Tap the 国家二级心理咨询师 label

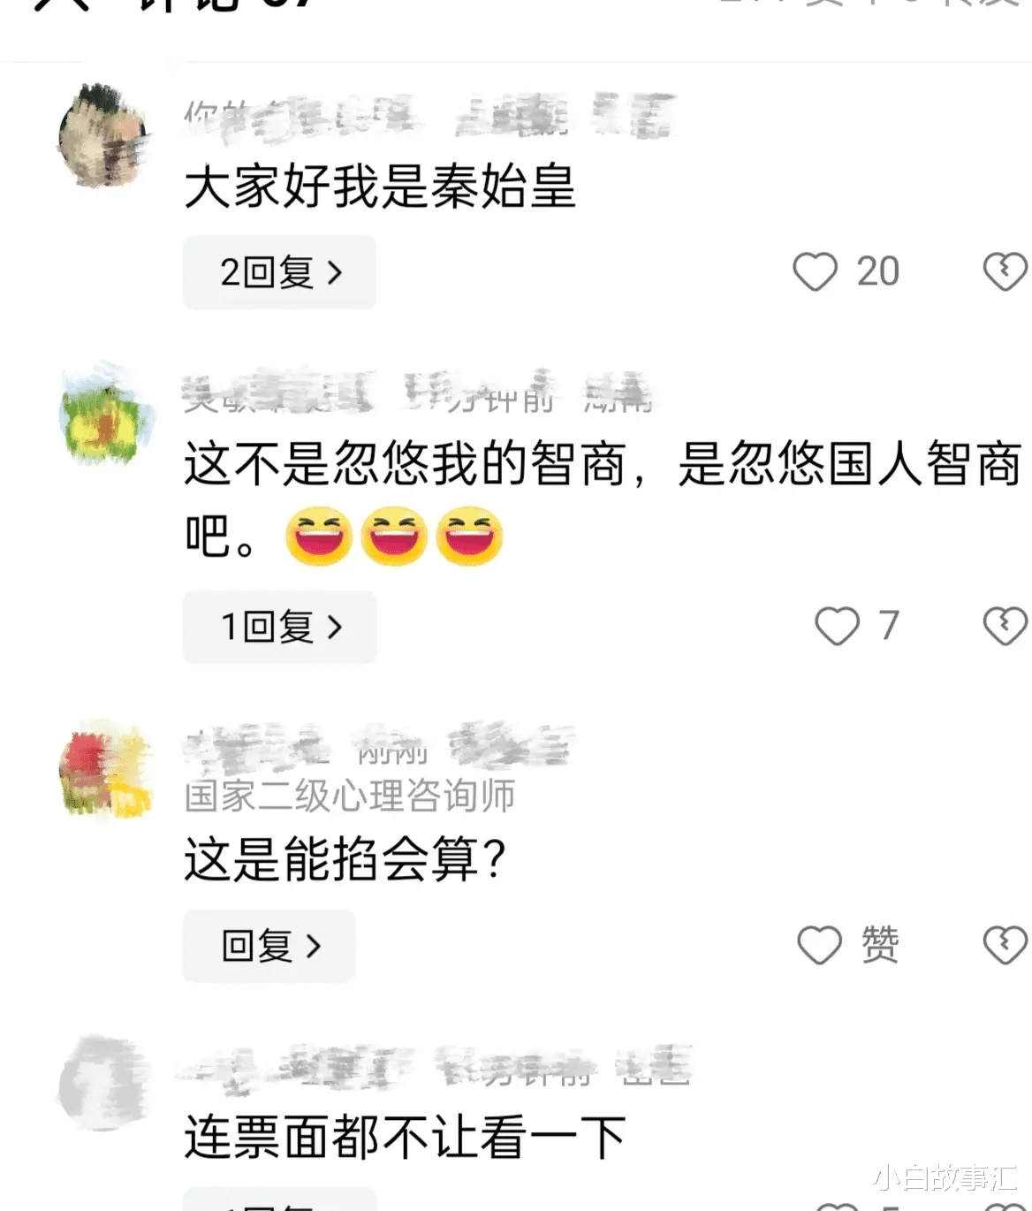click(350, 796)
